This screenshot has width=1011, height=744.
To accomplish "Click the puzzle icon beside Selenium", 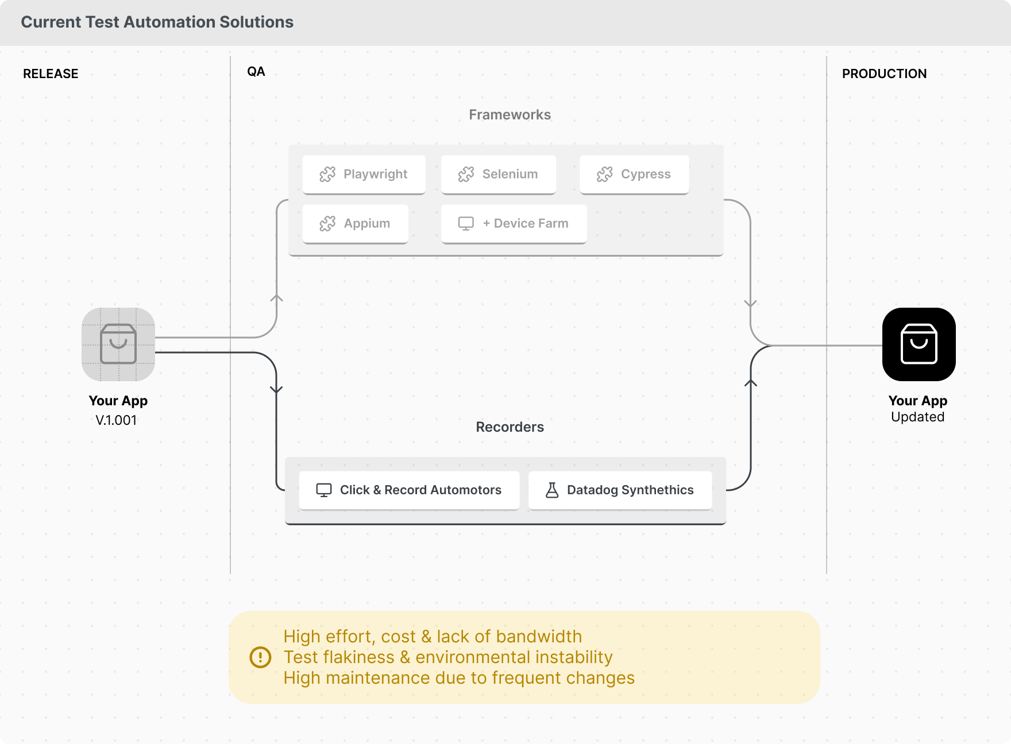I will (x=466, y=174).
